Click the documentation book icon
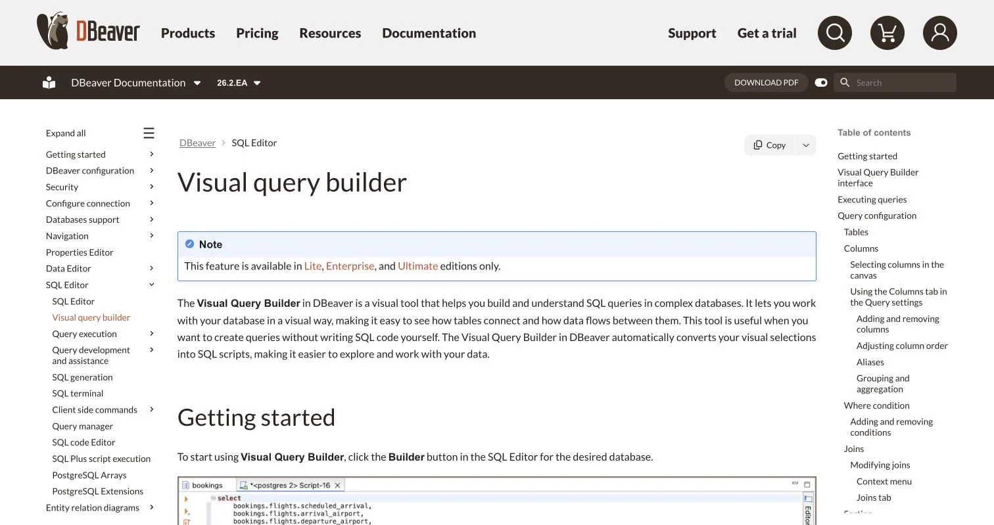This screenshot has width=994, height=525. pos(49,83)
